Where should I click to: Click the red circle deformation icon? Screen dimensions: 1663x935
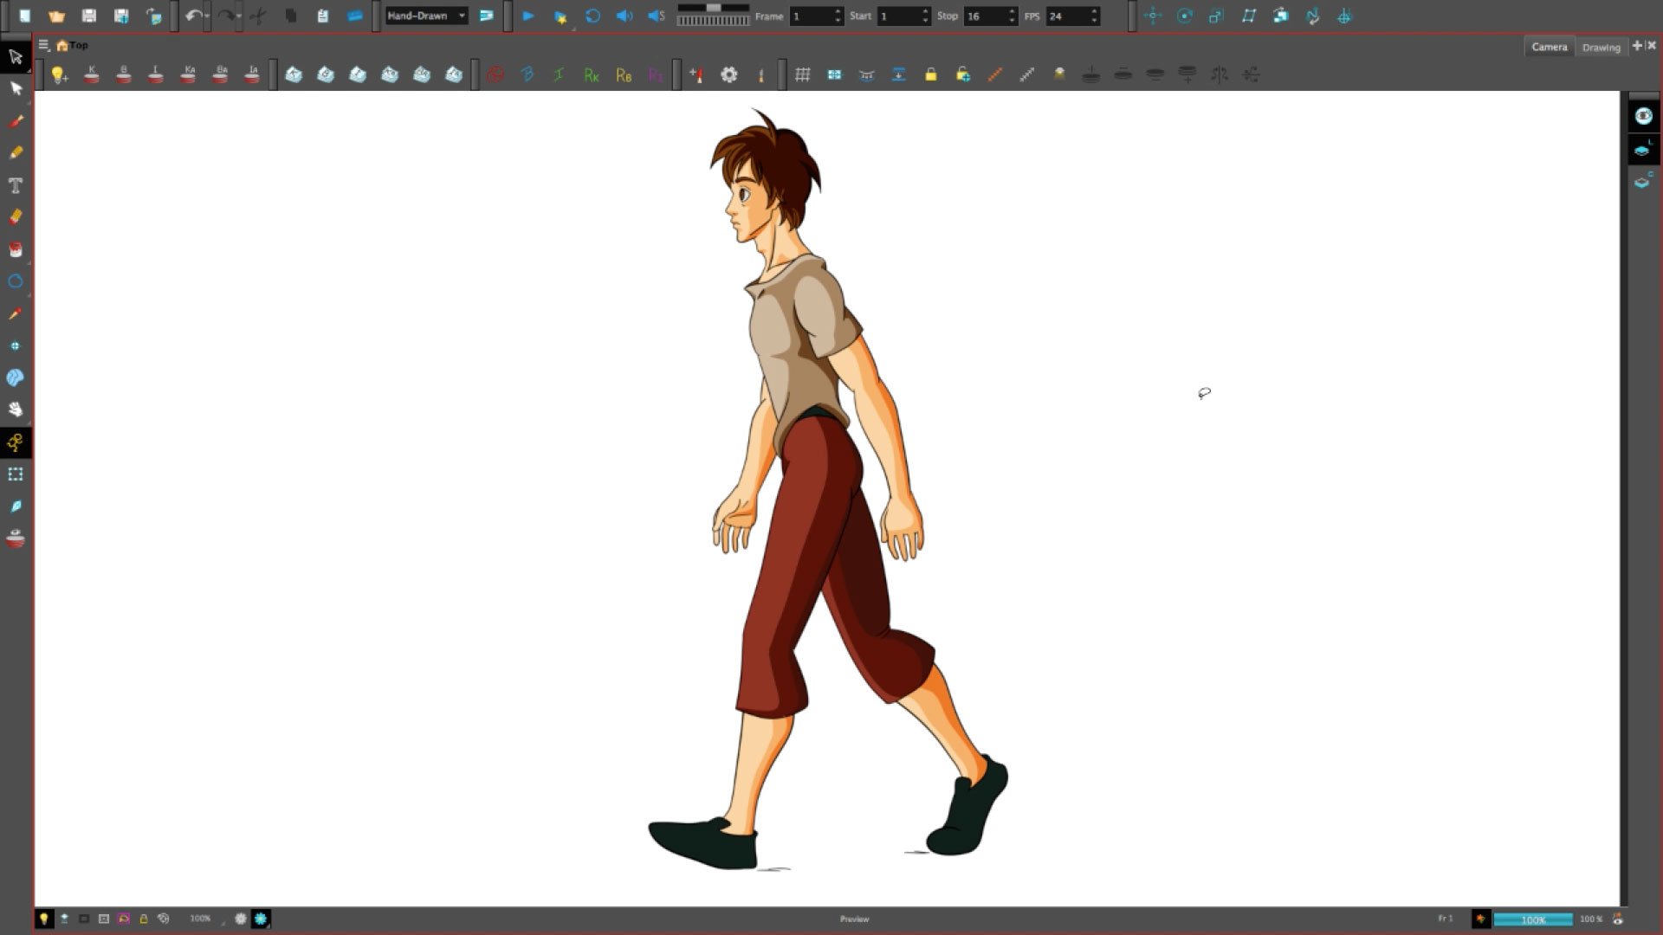495,74
